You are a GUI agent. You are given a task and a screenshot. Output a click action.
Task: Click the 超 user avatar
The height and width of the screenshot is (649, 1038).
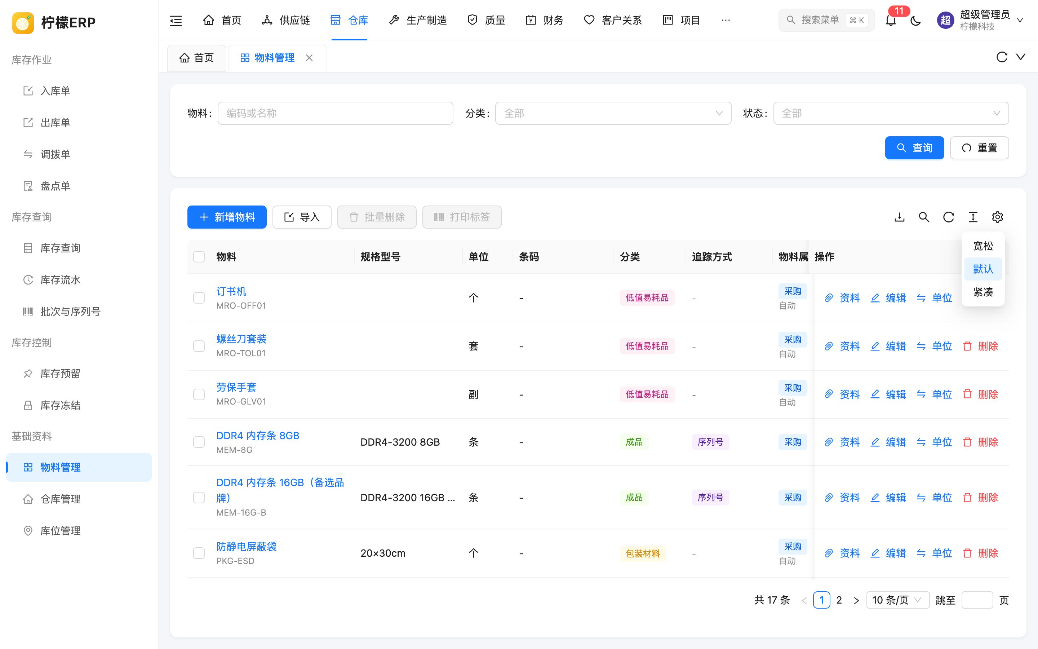pos(945,20)
